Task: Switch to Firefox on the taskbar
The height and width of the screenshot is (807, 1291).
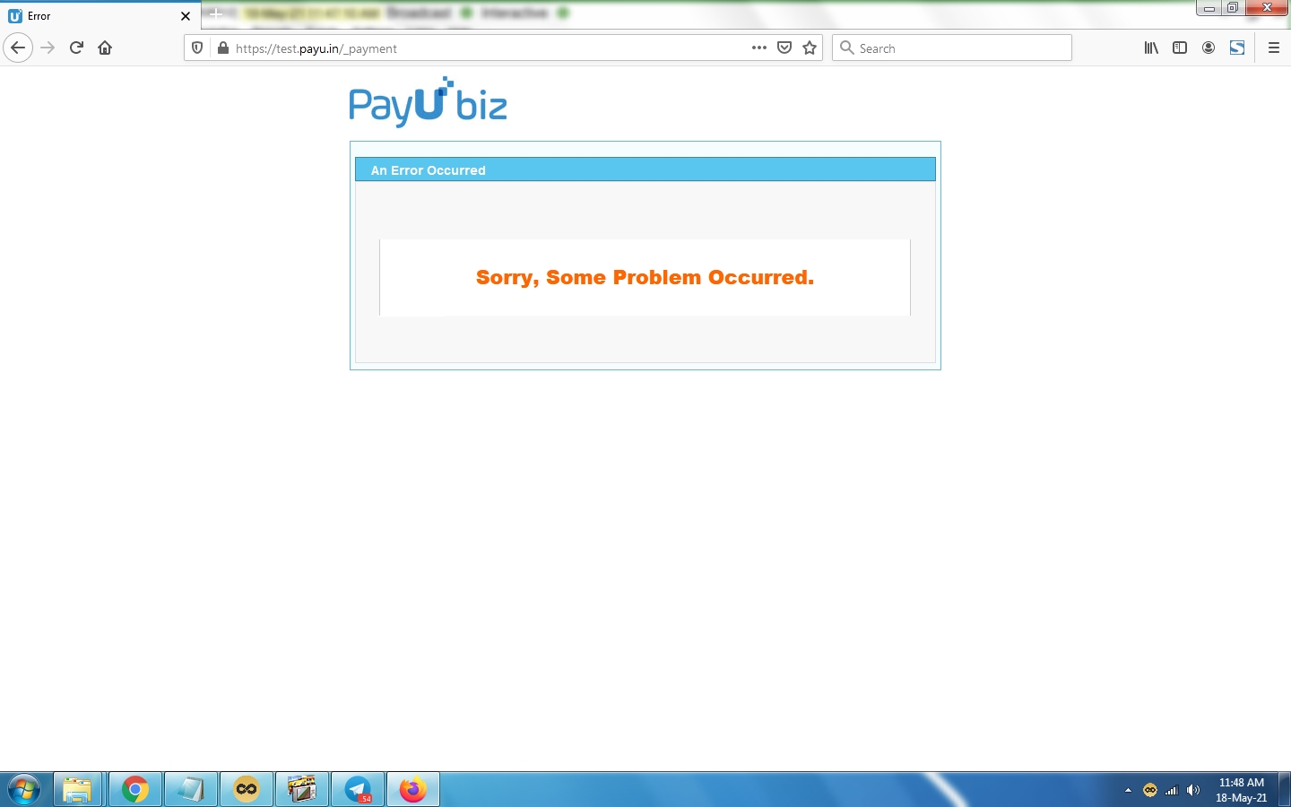Action: tap(413, 789)
